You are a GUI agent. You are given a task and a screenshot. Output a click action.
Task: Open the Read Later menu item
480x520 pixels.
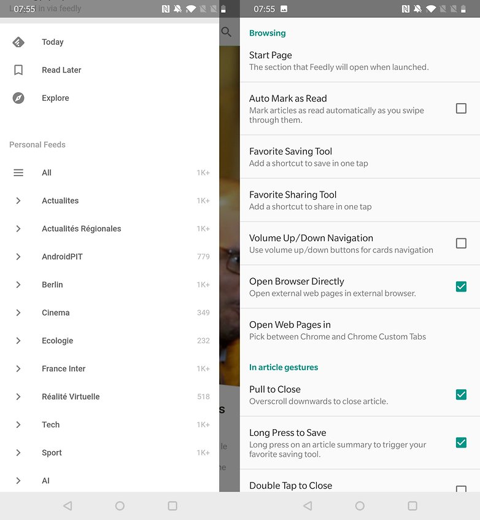[x=109, y=70]
